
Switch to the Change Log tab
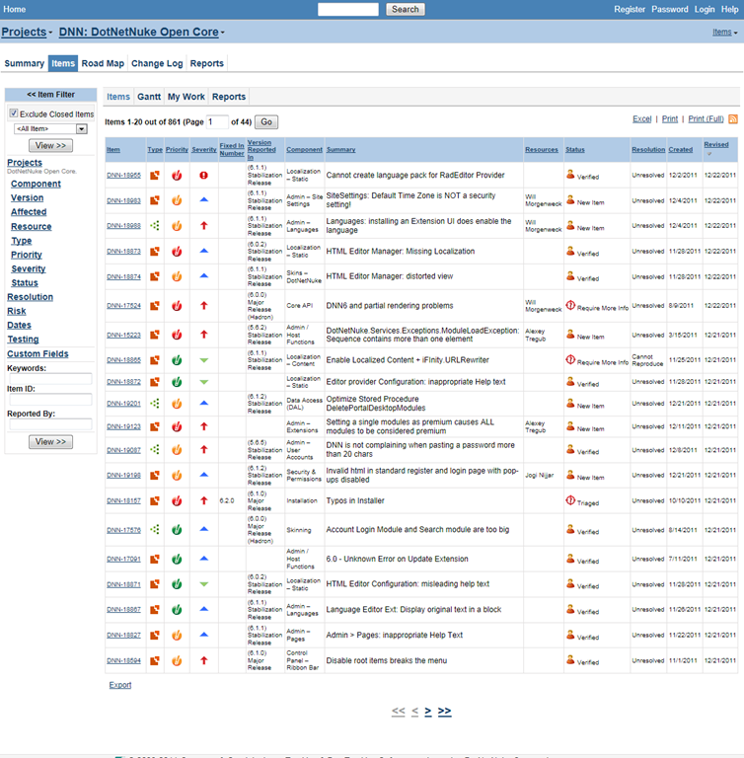(x=157, y=63)
